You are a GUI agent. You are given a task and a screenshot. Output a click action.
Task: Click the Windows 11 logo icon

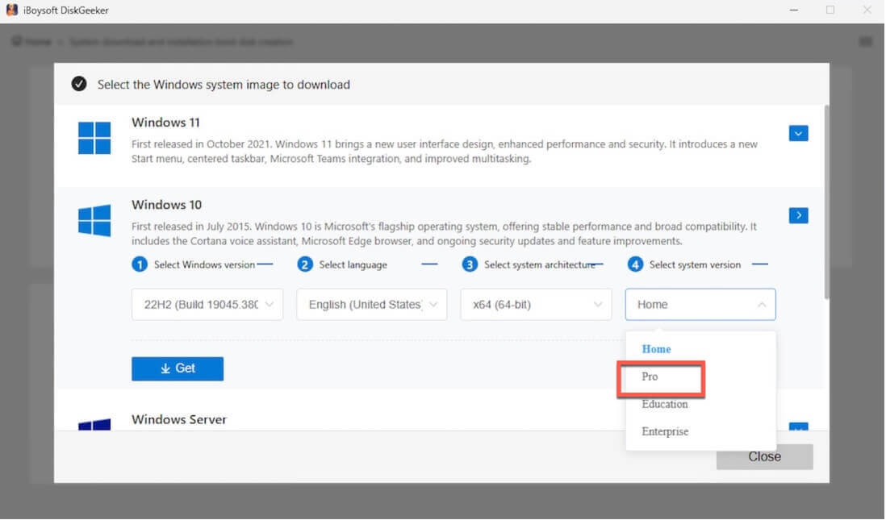pyautogui.click(x=94, y=138)
